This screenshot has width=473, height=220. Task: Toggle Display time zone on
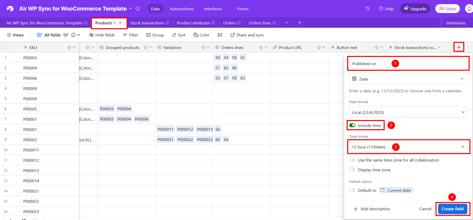(x=352, y=170)
